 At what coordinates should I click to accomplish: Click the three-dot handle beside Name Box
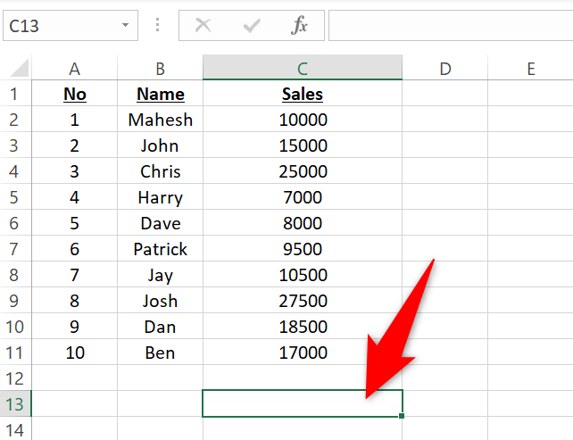pos(157,25)
